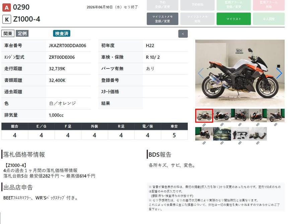288x224 pixels.
Task: Select the fifth bike thumbnail
Action: (x=276, y=115)
